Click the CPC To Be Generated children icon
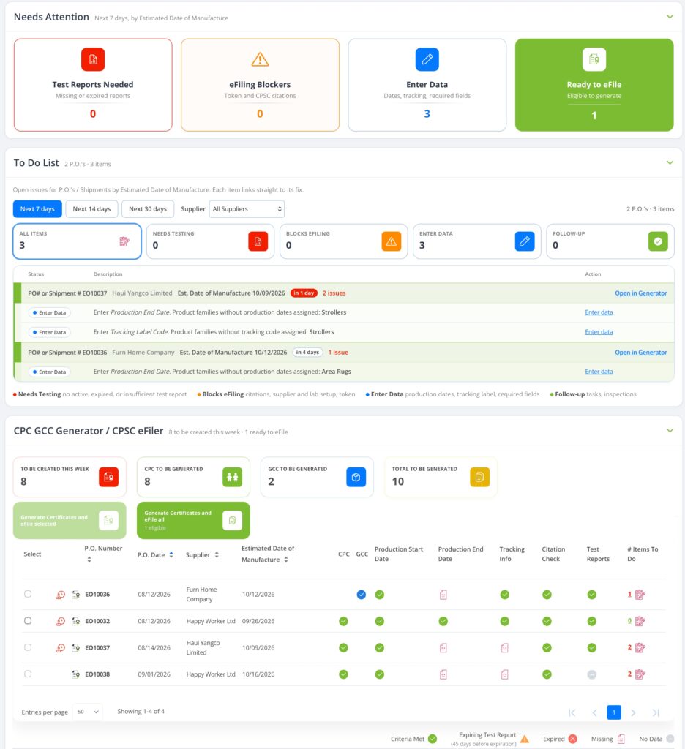This screenshot has height=749, width=685. [232, 477]
